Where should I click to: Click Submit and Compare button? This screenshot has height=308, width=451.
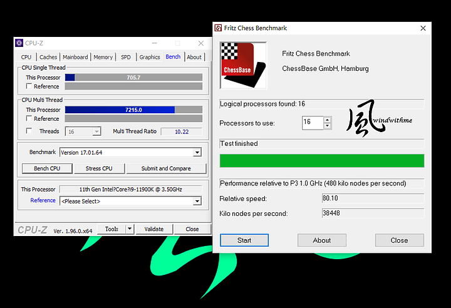click(x=166, y=168)
